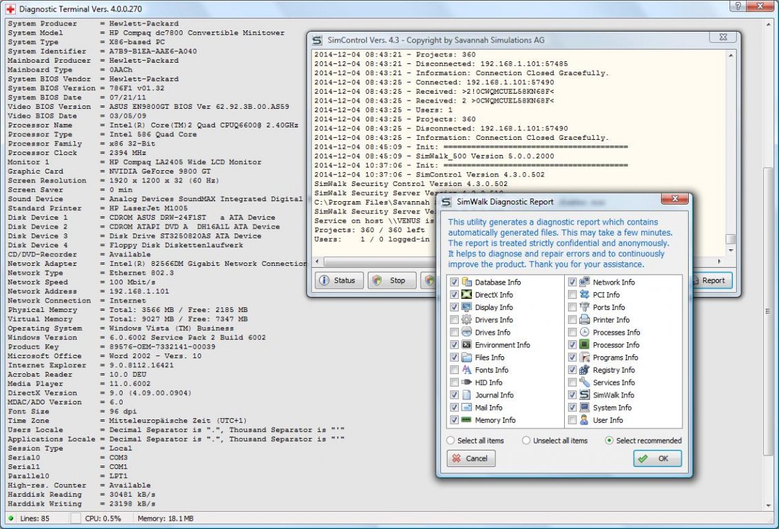Click the Diagnostic Terminal red cross icon
The width and height of the screenshot is (779, 529).
10,9
